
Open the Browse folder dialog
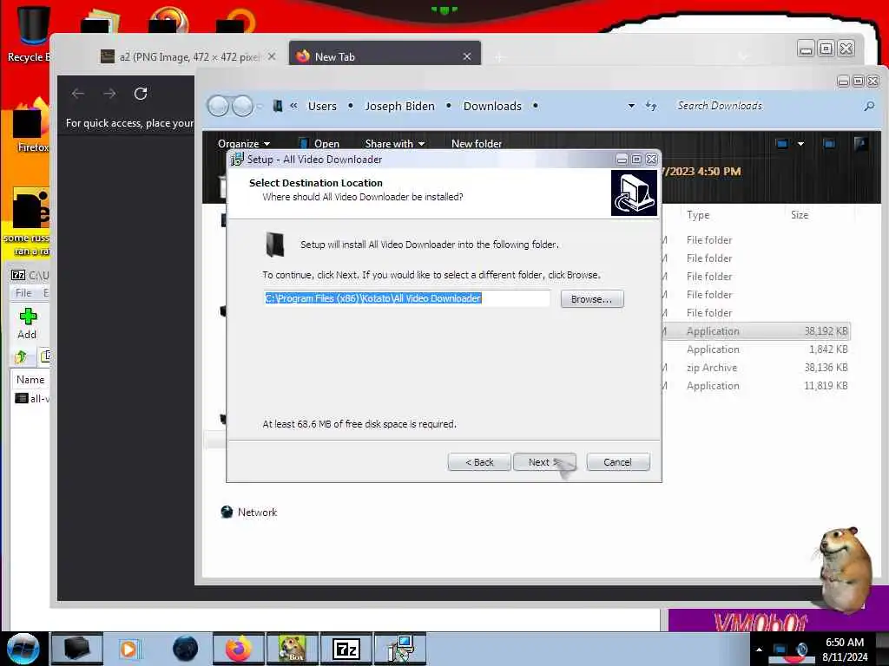coord(592,299)
